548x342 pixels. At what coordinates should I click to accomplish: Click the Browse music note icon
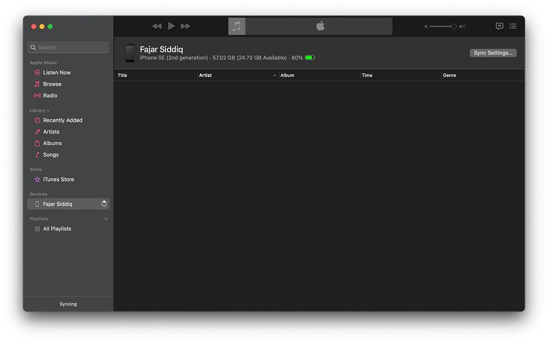pos(37,84)
